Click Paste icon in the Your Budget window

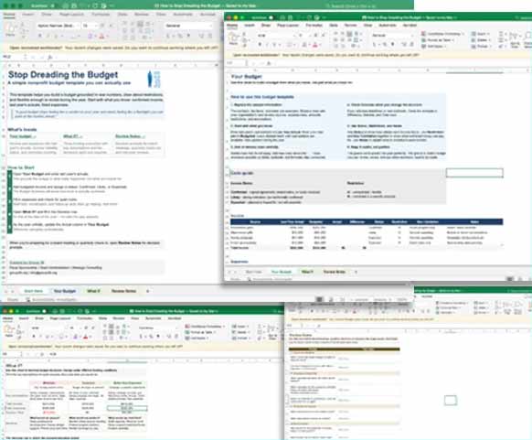(x=233, y=39)
